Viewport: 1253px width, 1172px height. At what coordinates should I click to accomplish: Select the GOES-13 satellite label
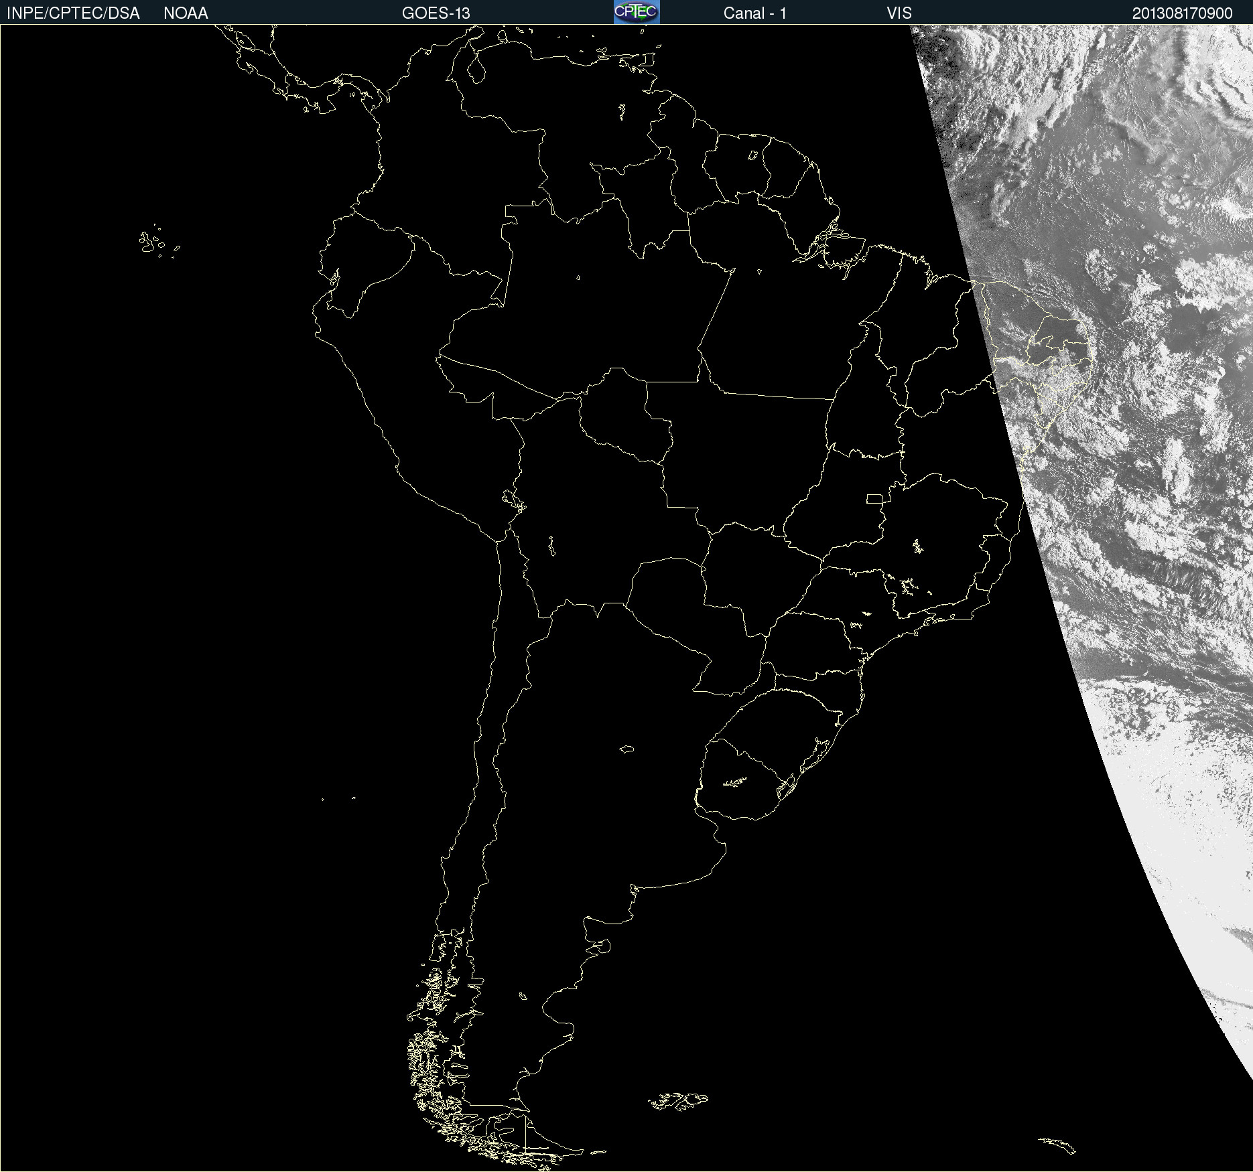[x=436, y=13]
